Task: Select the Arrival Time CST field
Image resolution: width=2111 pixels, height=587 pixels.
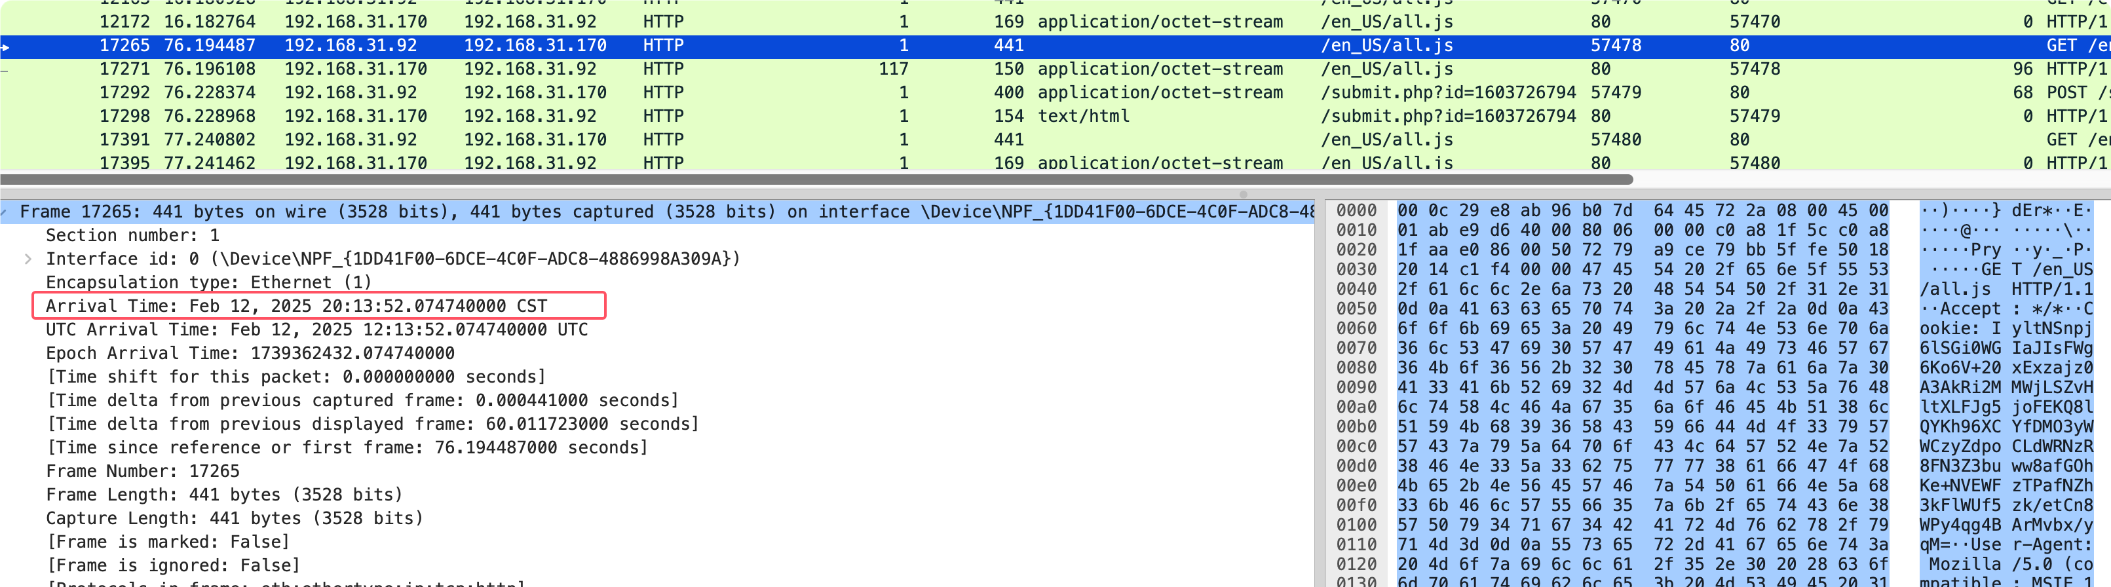Action: click(x=296, y=307)
